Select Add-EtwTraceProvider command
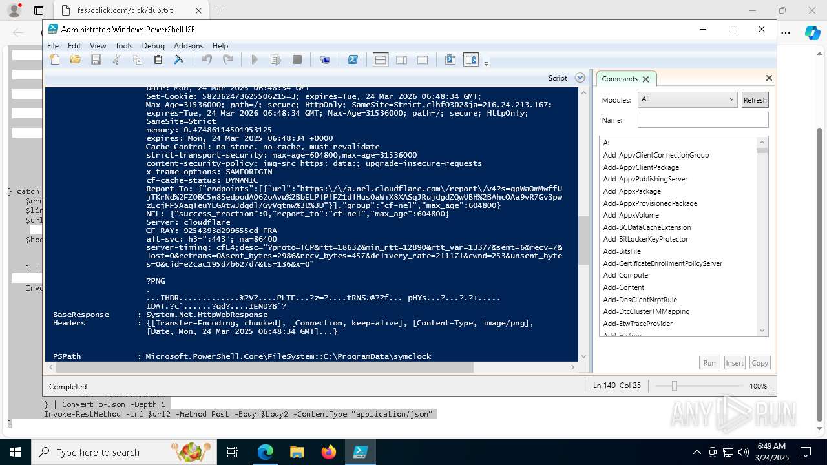827x465 pixels. (x=638, y=324)
